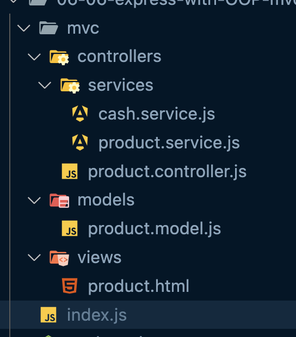The width and height of the screenshot is (296, 337).
Task: Collapse the services folder chevron
Action: pos(45,85)
